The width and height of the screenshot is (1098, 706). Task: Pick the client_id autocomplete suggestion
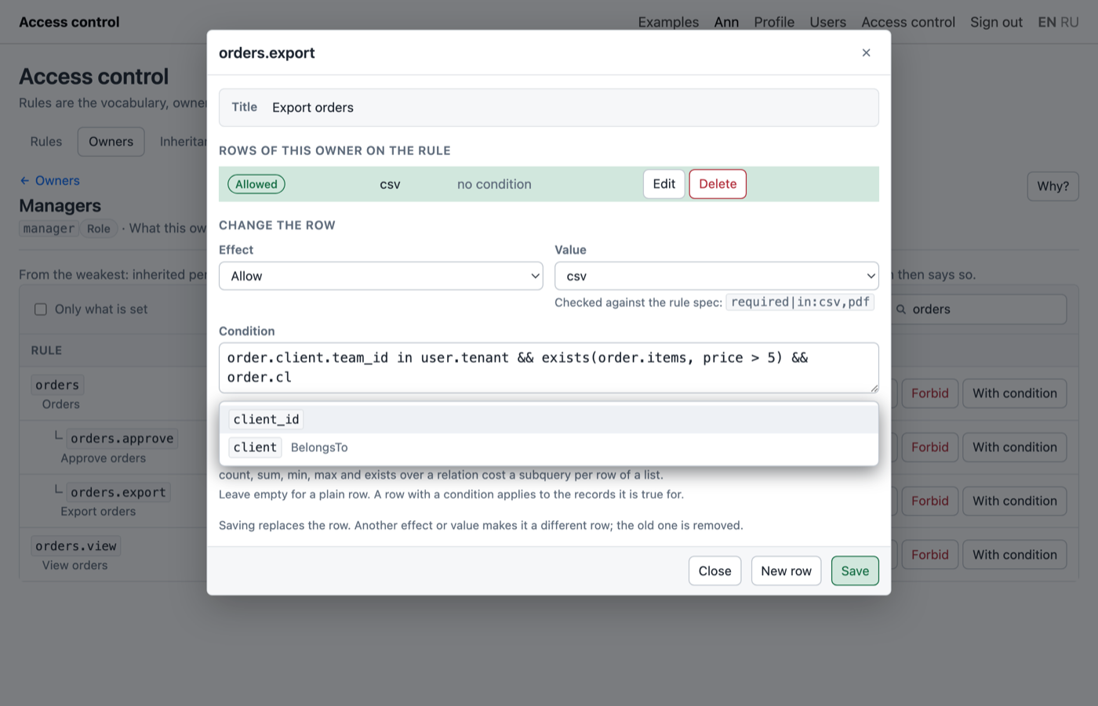[x=549, y=419]
